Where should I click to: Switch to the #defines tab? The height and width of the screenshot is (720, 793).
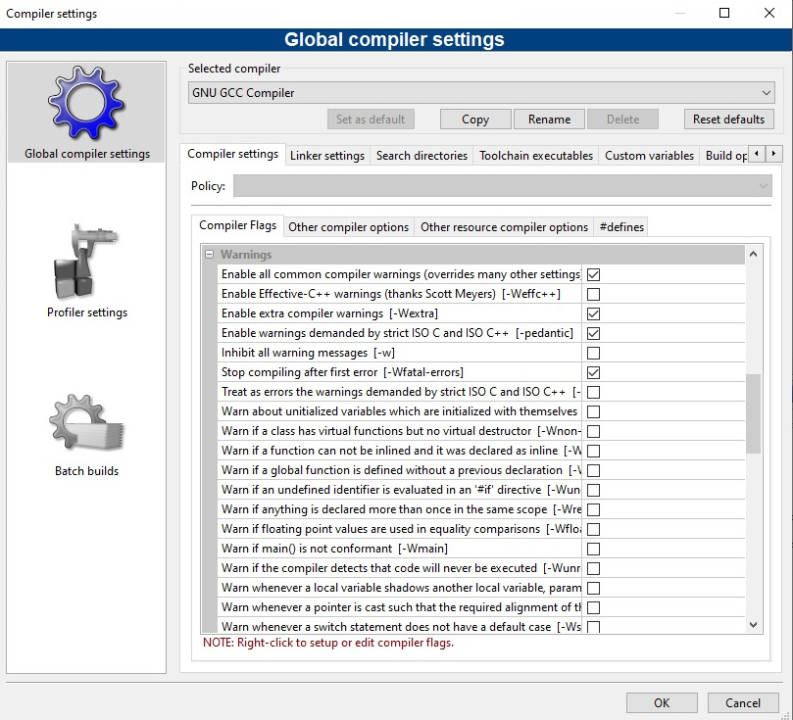point(620,226)
